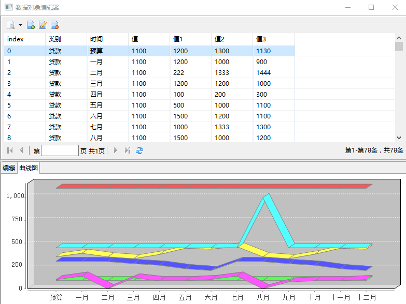This screenshot has width=406, height=304.
Task: Click the 八月 label on chart axis
Action: [x=263, y=298]
